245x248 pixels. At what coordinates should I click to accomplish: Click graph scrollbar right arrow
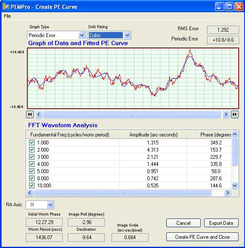pos(226,115)
